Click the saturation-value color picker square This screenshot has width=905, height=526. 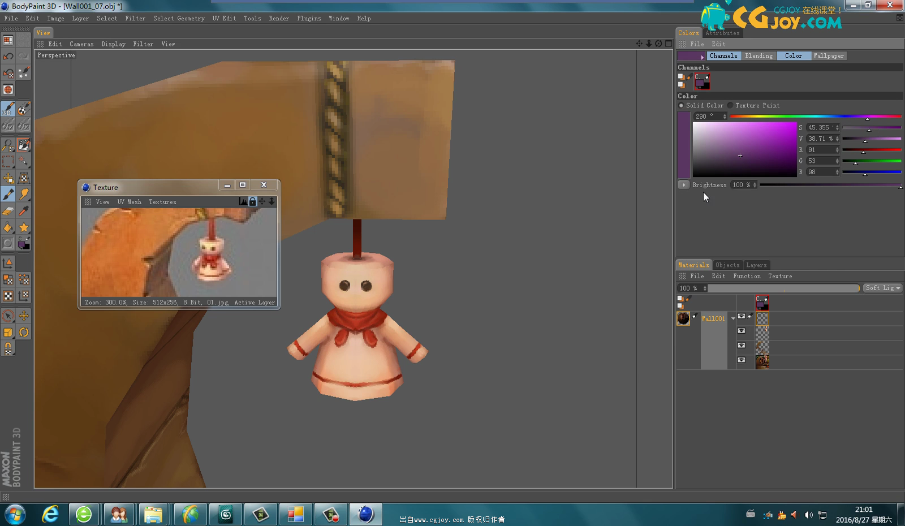744,150
